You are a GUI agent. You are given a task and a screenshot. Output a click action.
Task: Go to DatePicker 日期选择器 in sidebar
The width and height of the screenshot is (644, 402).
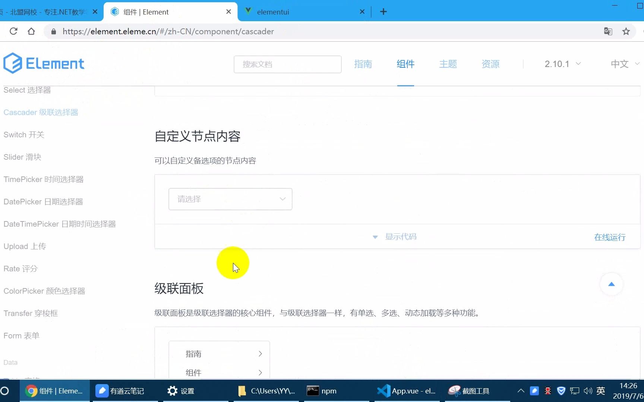click(x=43, y=202)
